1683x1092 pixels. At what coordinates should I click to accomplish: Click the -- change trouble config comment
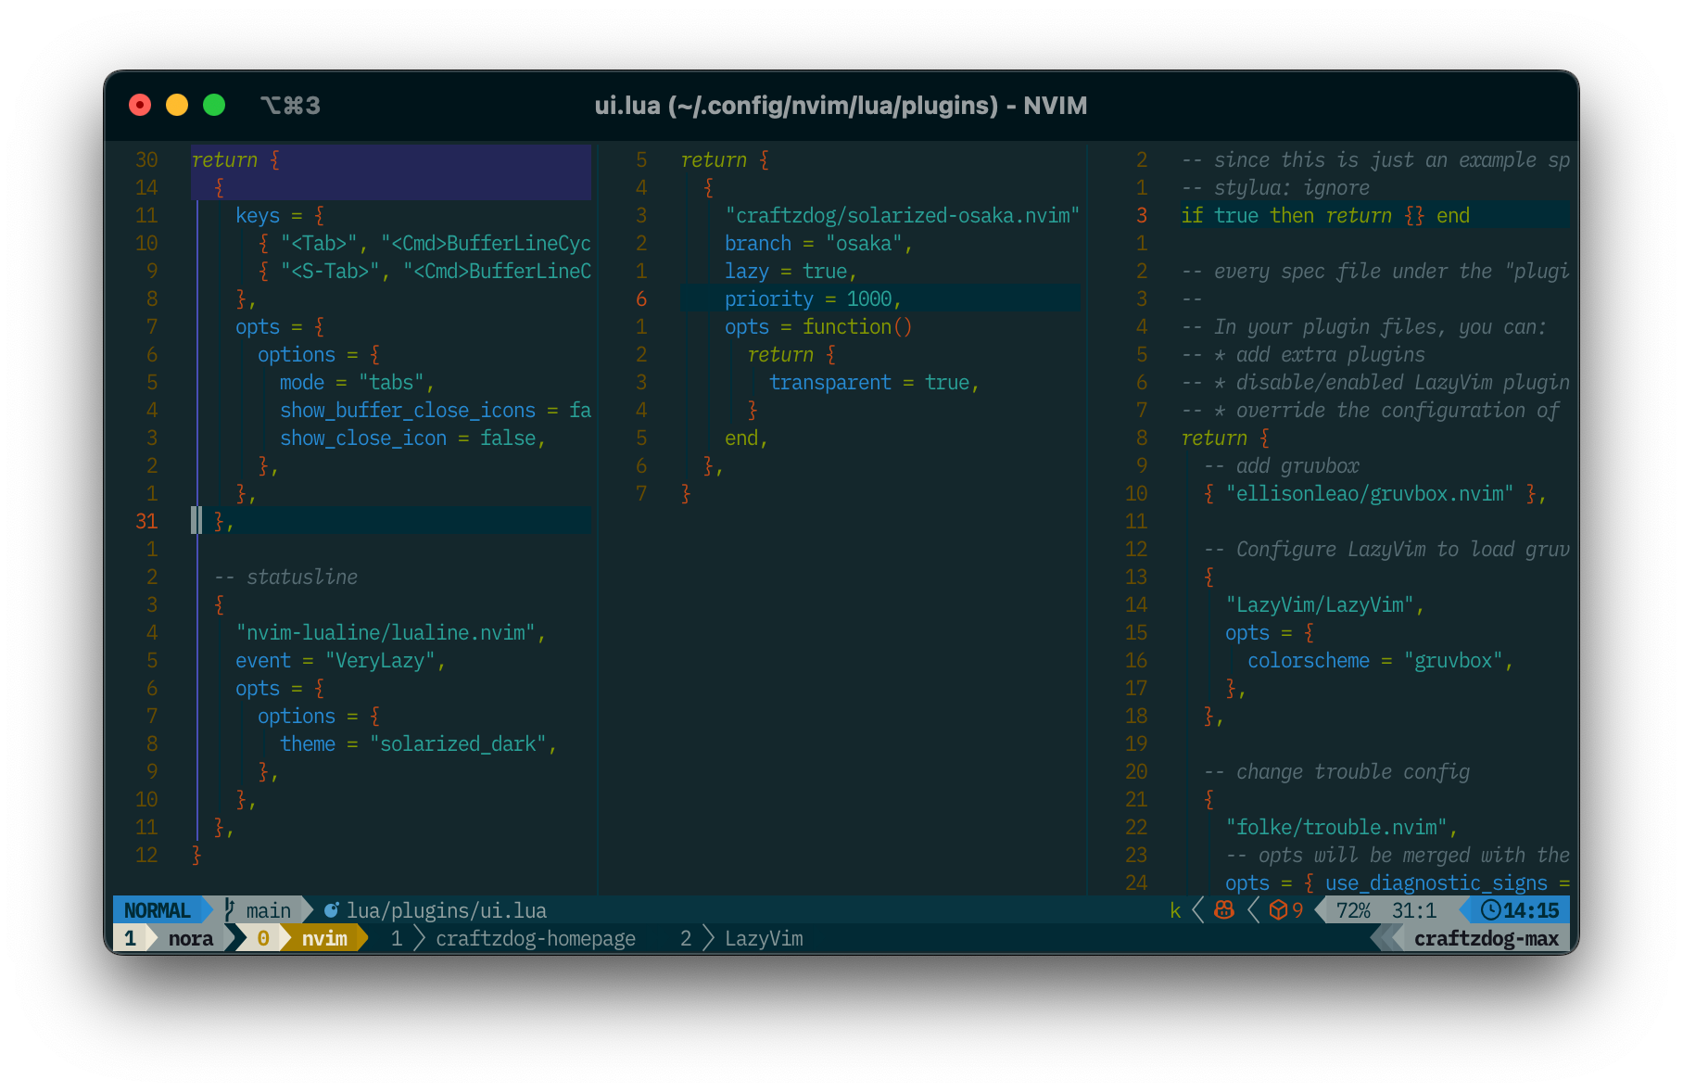click(1336, 771)
